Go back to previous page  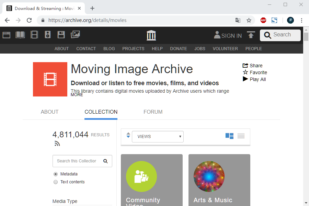pyautogui.click(x=7, y=20)
